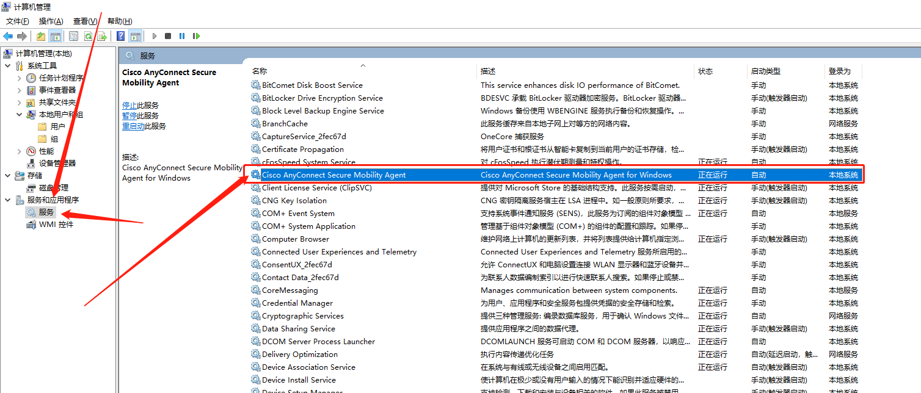Click the stop service square icon
This screenshot has width=921, height=393.
(168, 36)
